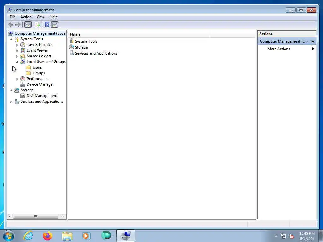This screenshot has width=323, height=242.
Task: Click the Performance gauge icon
Action: point(23,79)
